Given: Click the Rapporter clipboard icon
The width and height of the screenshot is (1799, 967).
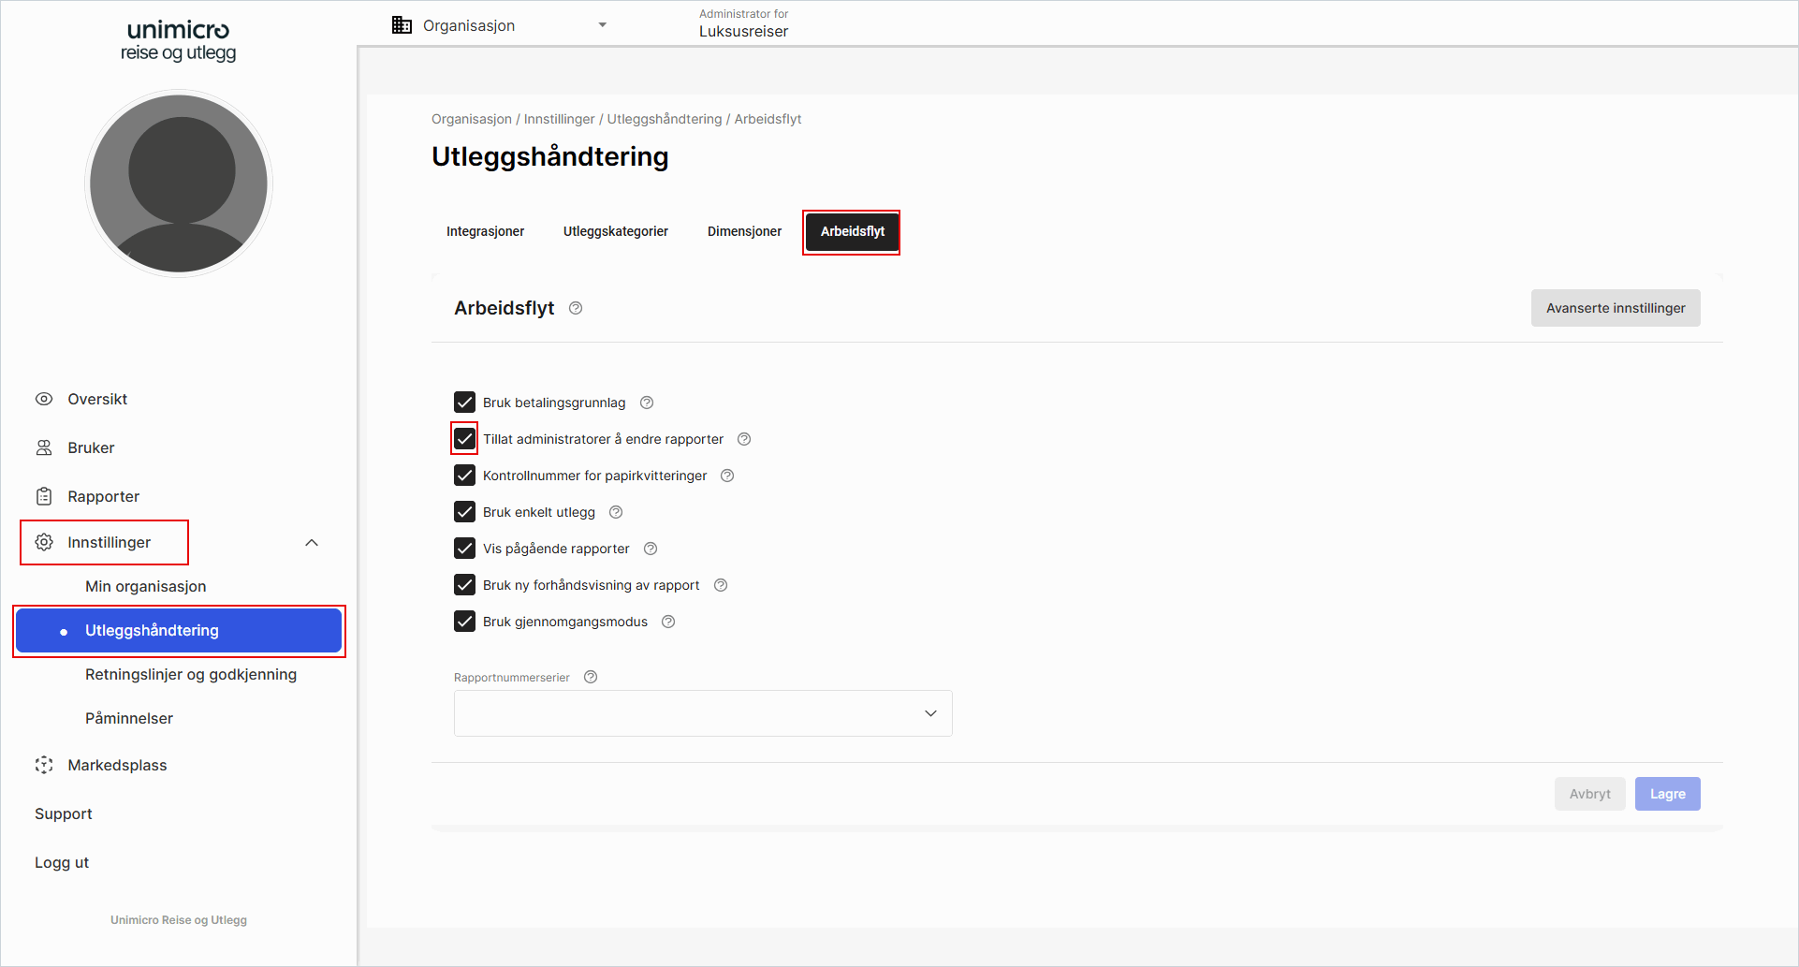Looking at the screenshot, I should click(x=44, y=496).
